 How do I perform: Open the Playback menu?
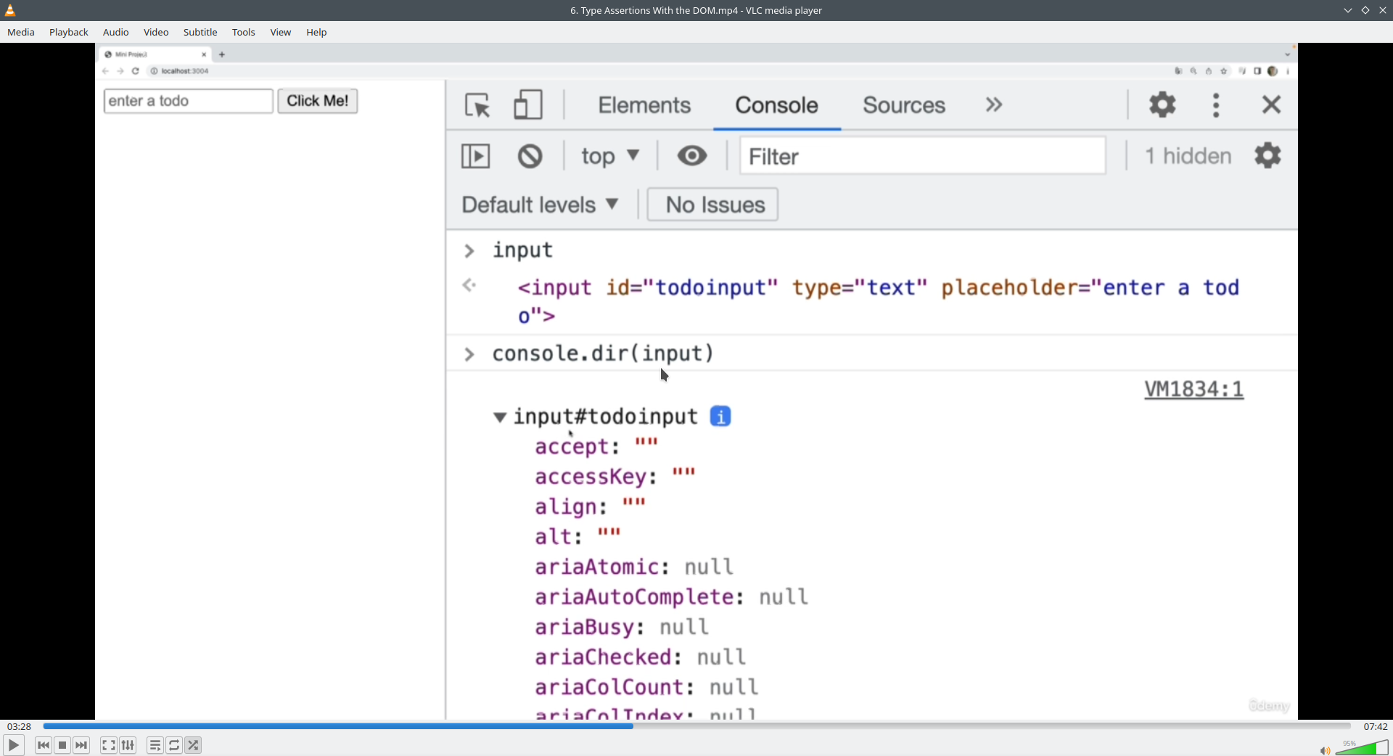pyautogui.click(x=69, y=32)
